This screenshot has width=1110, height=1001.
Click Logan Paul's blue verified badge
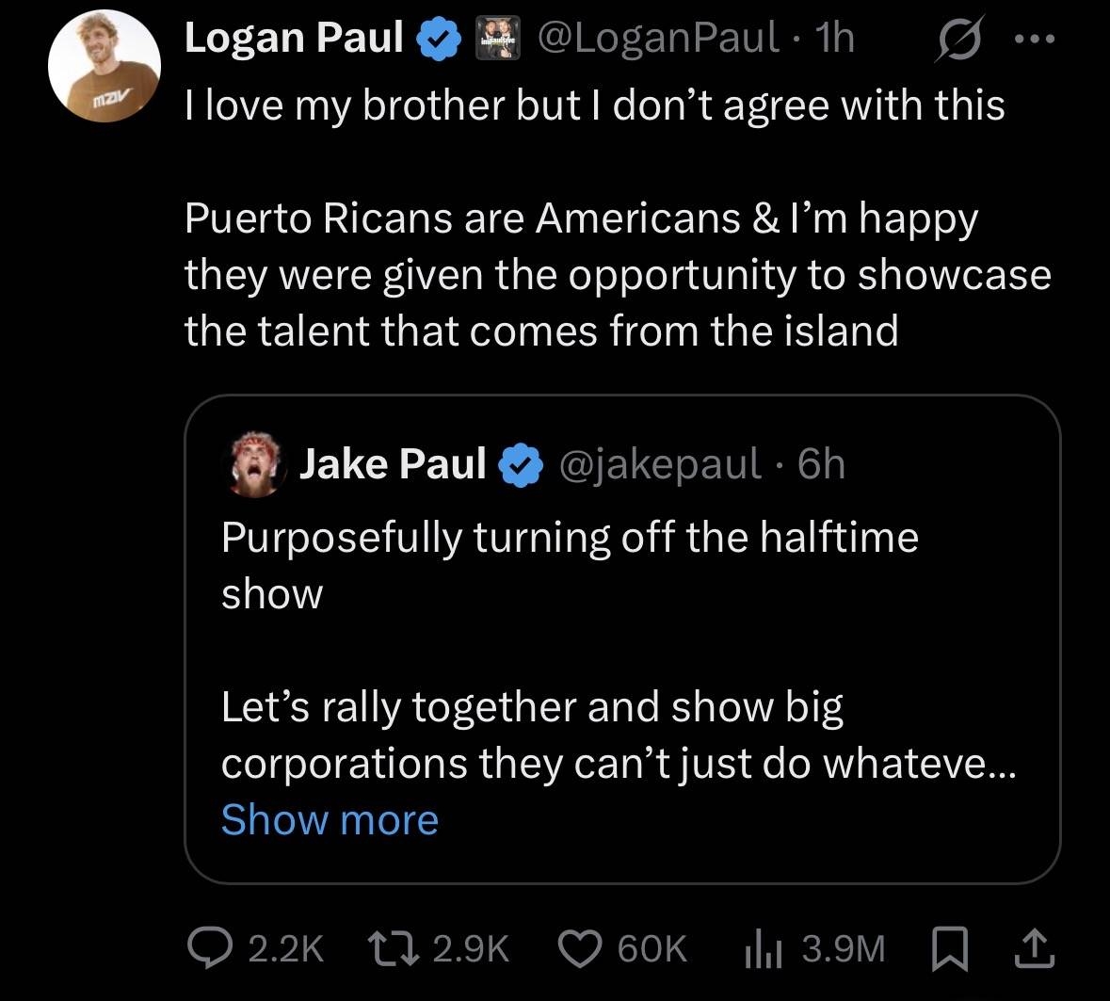coord(440,39)
